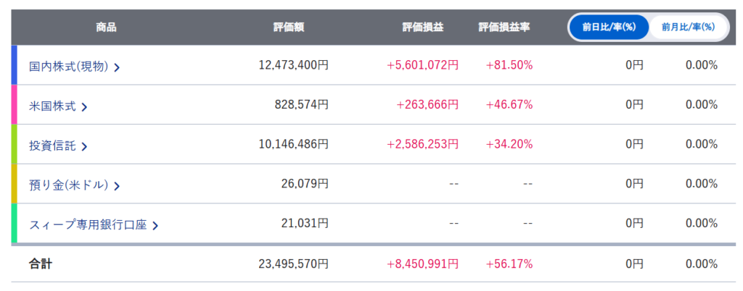Click the yellow color bar for 預り金

tap(14, 184)
